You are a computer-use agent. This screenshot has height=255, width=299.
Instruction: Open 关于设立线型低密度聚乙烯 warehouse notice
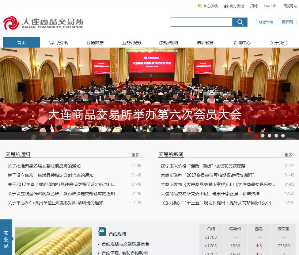[x=61, y=194]
